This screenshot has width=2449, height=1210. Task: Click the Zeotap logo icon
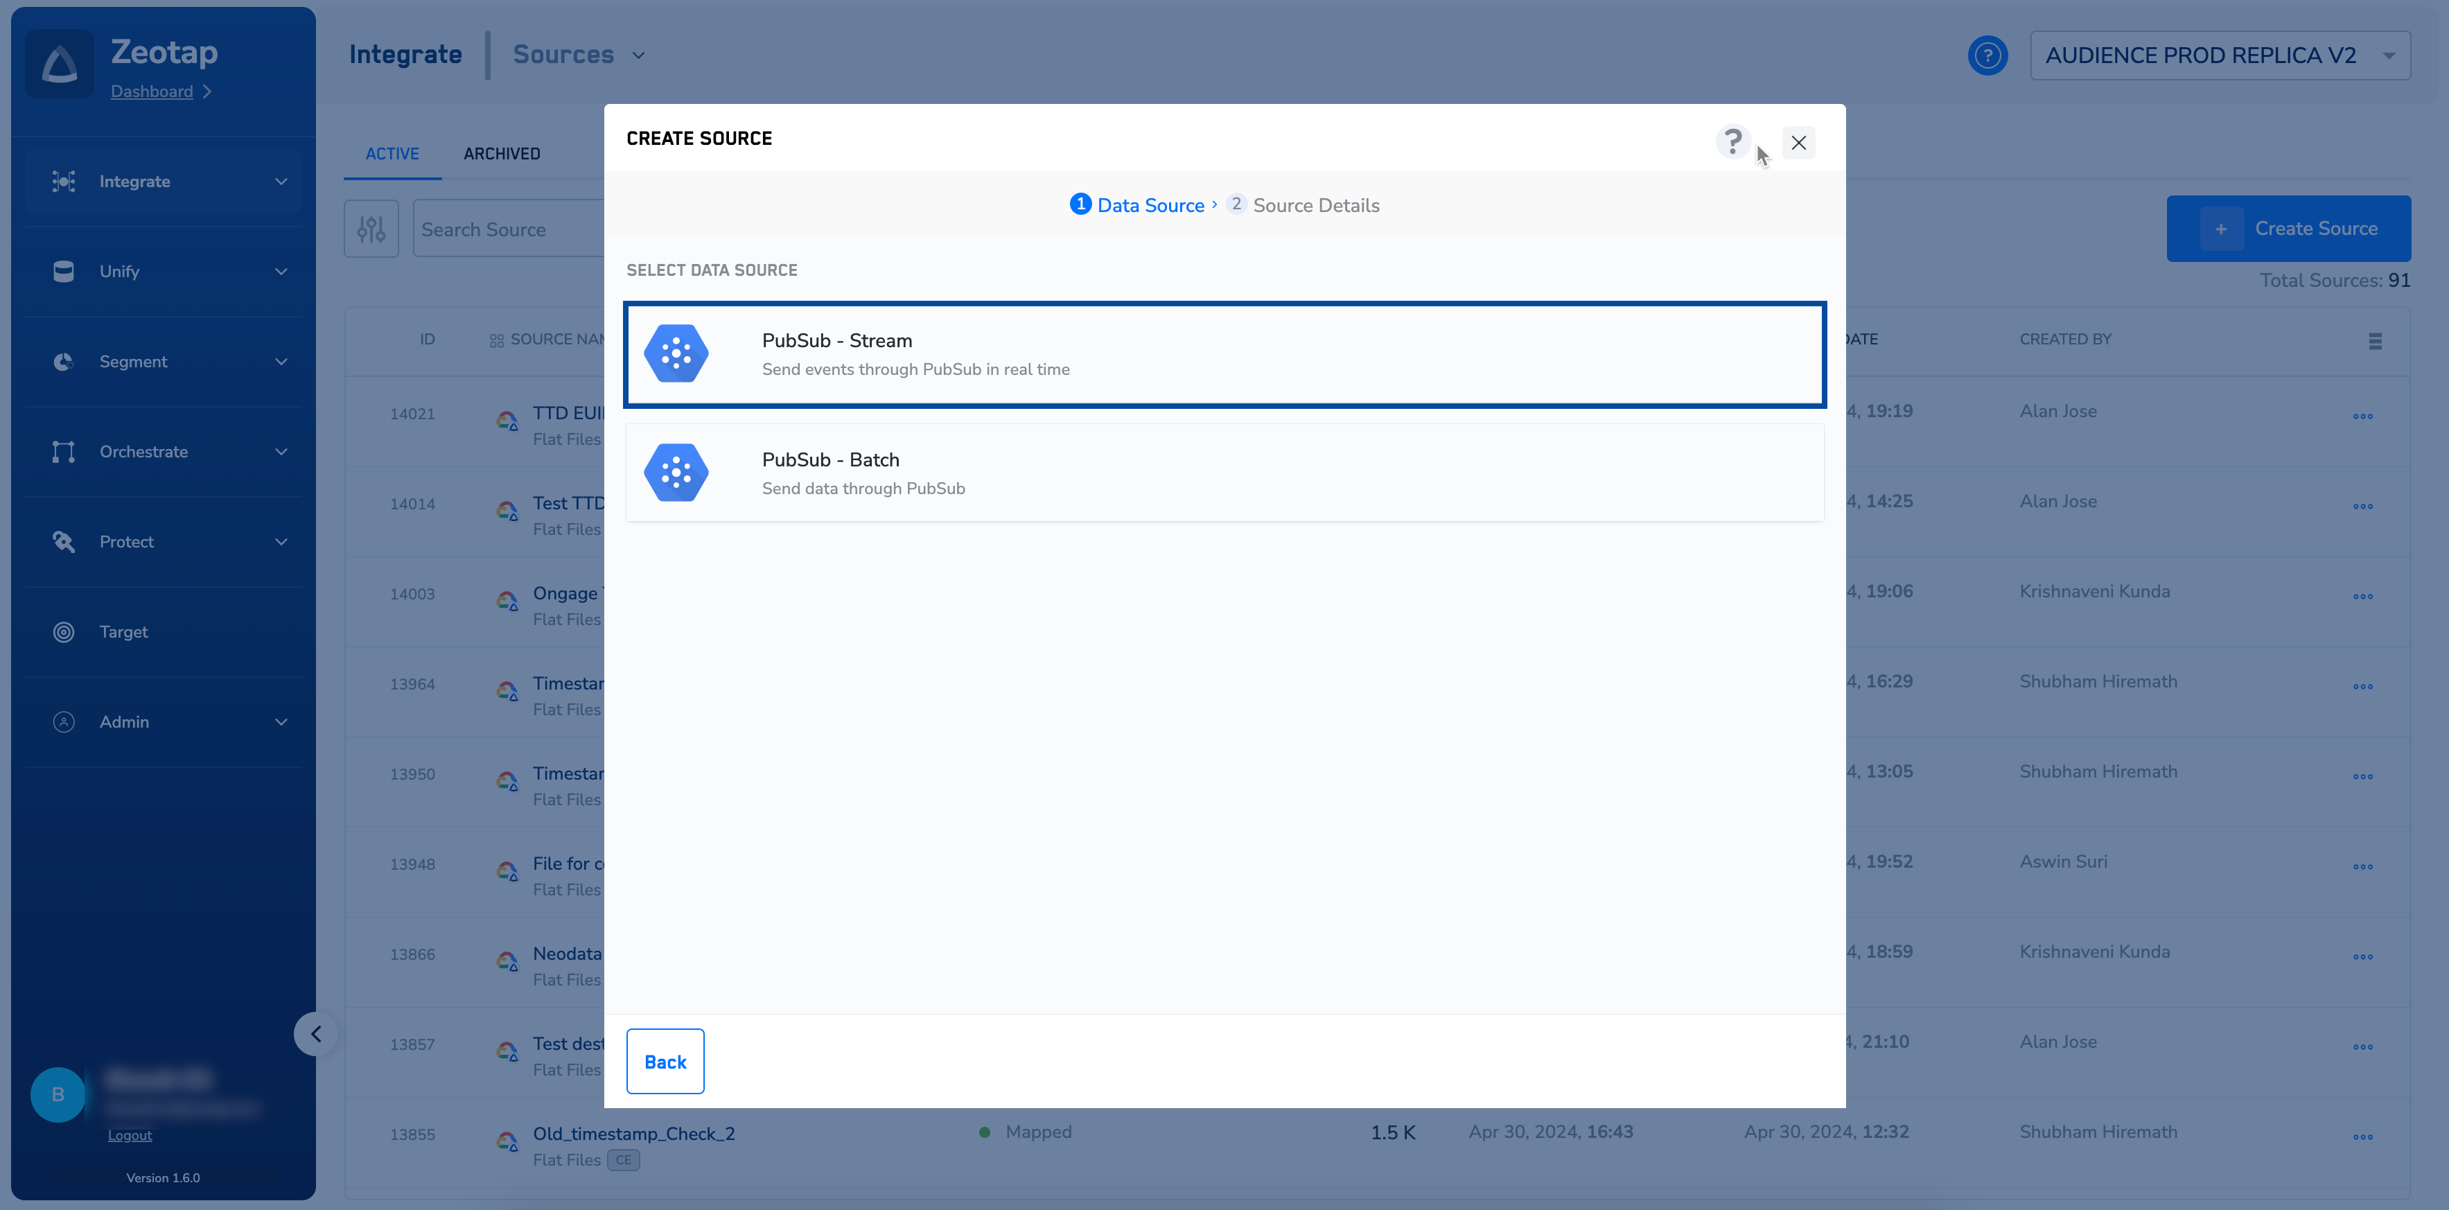60,64
